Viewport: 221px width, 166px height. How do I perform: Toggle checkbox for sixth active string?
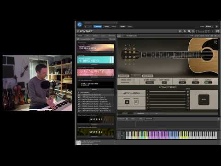(187, 108)
